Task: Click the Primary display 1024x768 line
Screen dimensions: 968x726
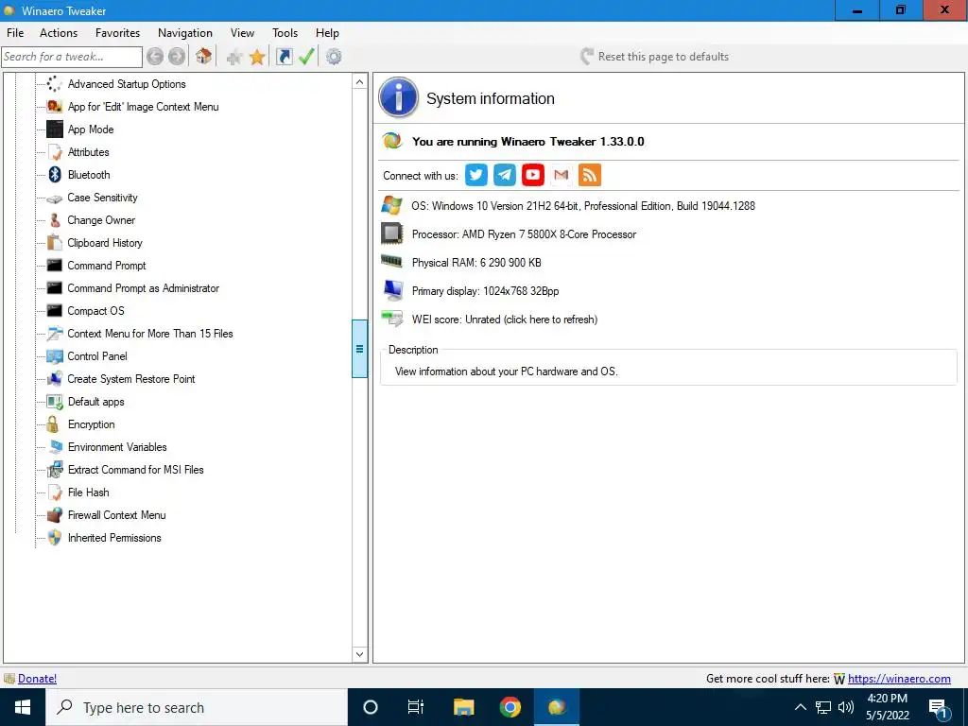Action: (x=485, y=291)
